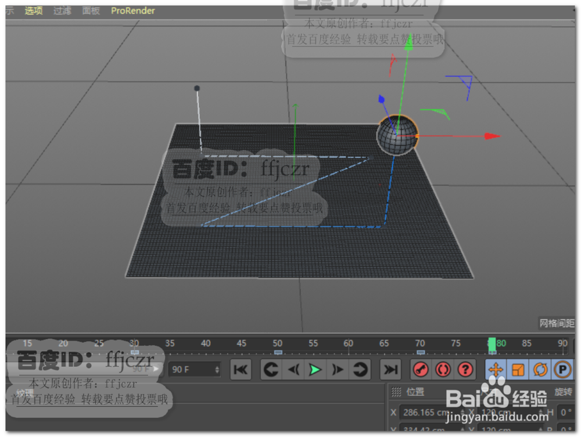Image resolution: width=581 pixels, height=437 pixels.
Task: Toggle rotation keyframe recording (orange circular arrows)
Action: 540,369
